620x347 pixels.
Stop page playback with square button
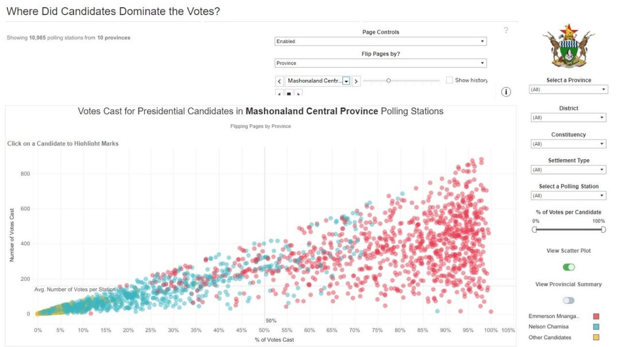click(289, 94)
